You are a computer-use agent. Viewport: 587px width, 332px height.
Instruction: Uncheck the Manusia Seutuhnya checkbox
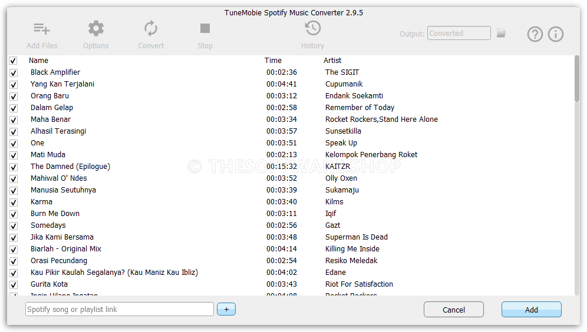(14, 191)
